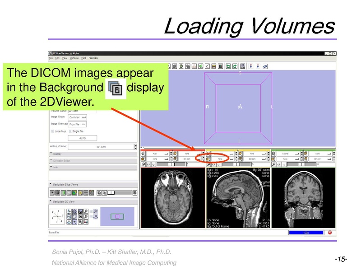Click the undo icon on the toolbar
Screen dimensions: 361x271
(227, 65)
